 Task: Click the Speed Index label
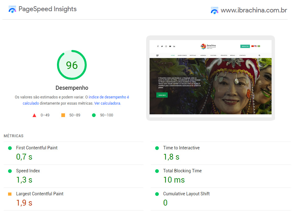pyautogui.click(x=28, y=171)
